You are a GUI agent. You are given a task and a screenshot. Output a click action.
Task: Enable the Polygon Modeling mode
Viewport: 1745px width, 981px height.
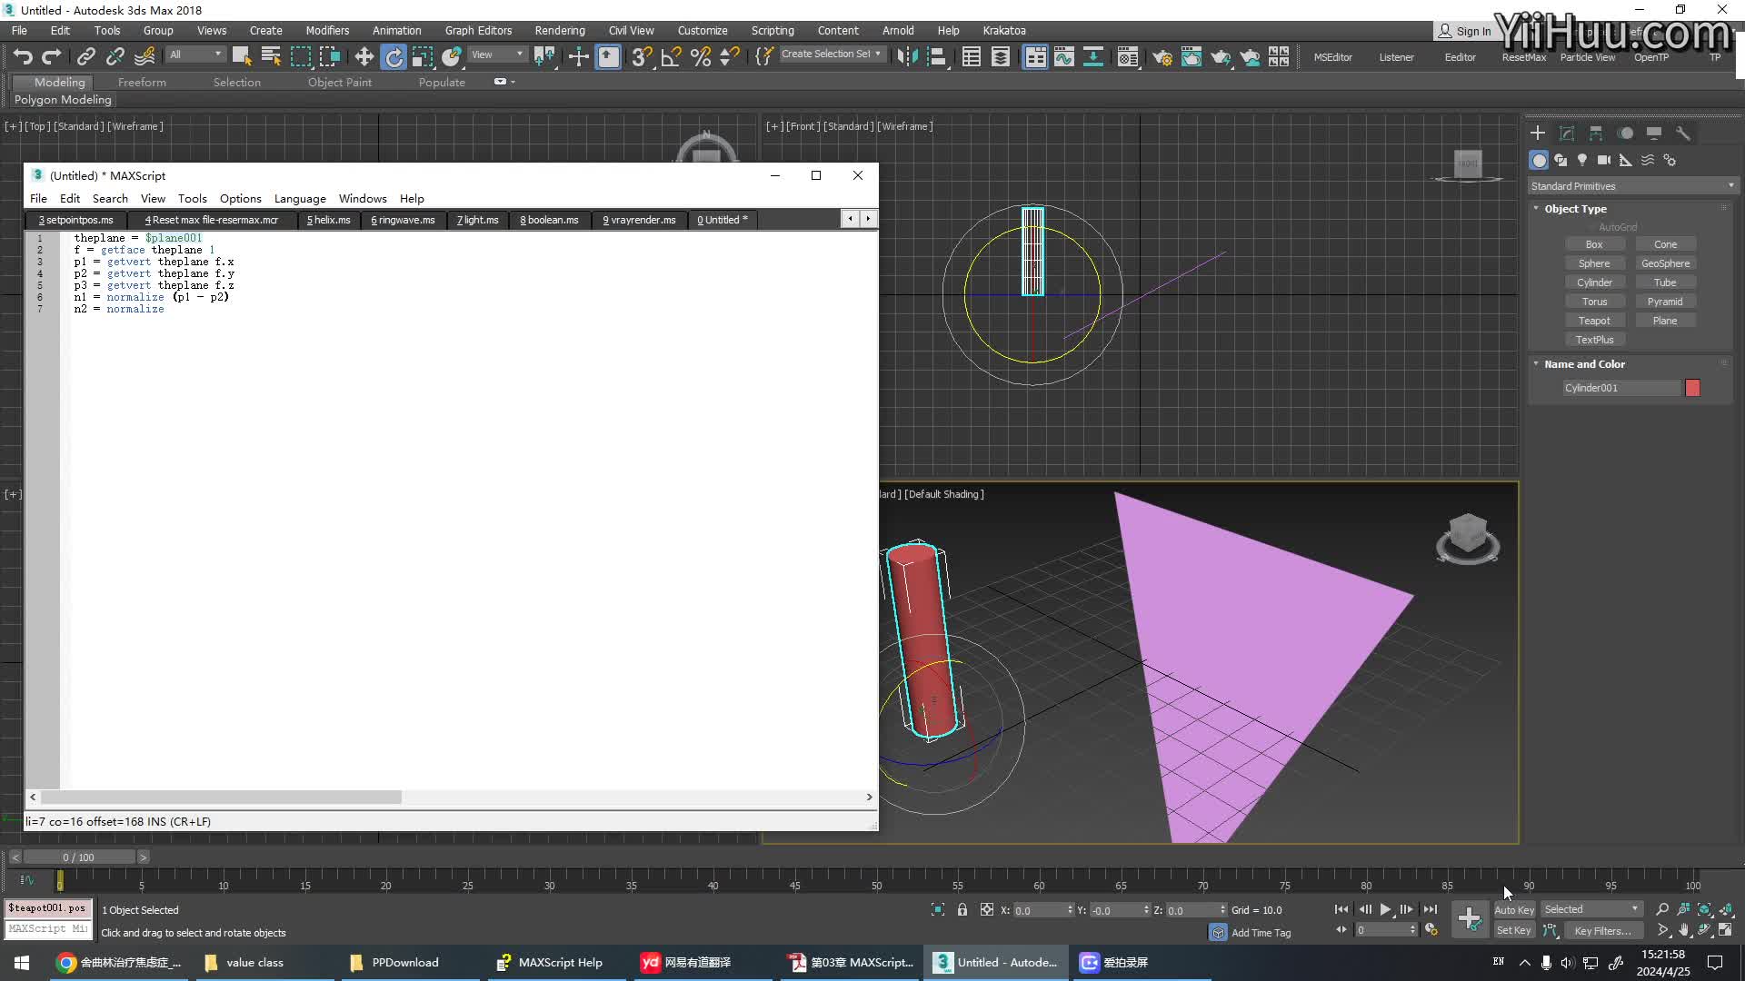64,99
